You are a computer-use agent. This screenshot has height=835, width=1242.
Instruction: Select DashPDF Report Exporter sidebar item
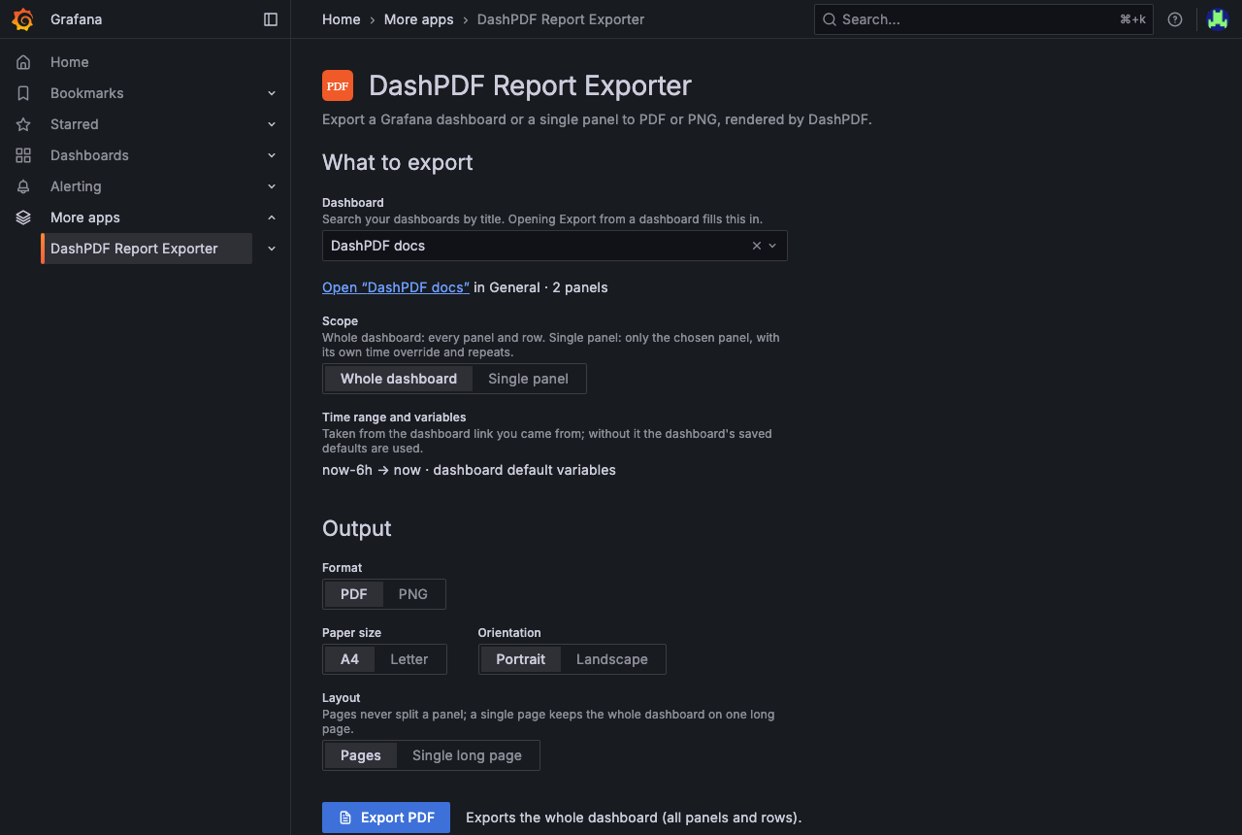coord(147,249)
